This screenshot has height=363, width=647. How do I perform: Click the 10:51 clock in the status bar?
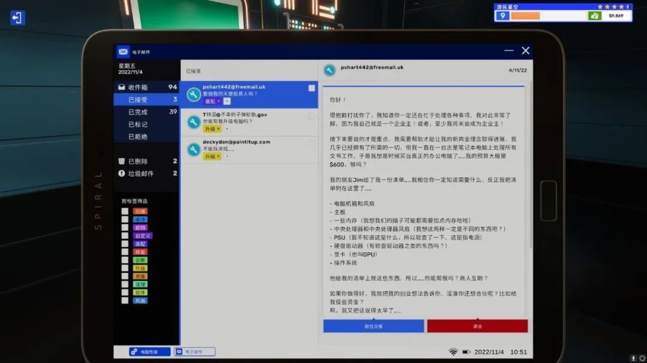(519, 352)
